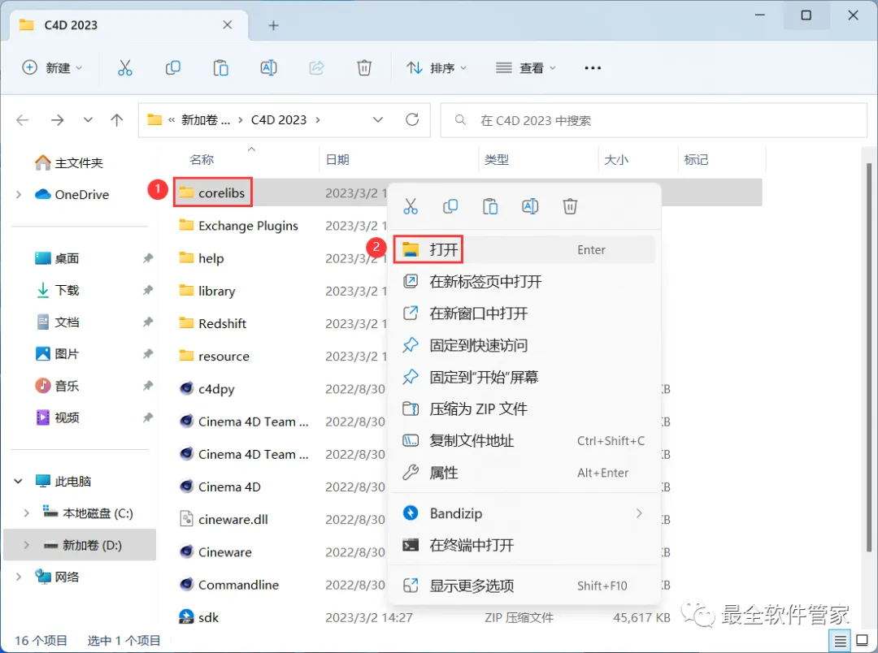The height and width of the screenshot is (653, 878).
Task: Choose 固定到快速访问
Action: coord(524,345)
